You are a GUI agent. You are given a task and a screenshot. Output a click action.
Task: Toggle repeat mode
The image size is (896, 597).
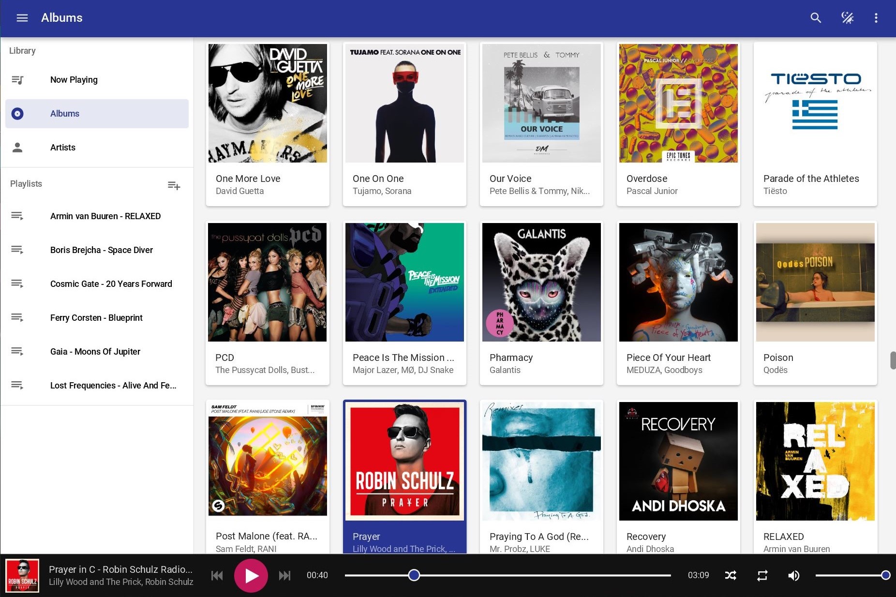[762, 575]
